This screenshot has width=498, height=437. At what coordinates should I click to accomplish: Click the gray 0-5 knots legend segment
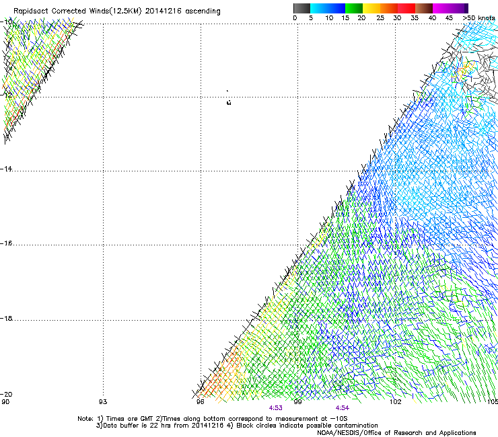[301, 8]
